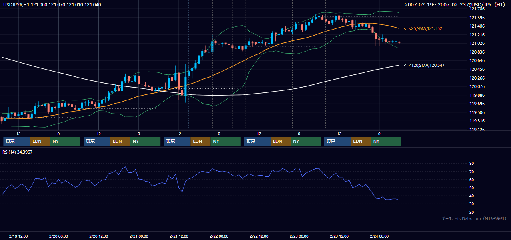Click the leftmost 東京 session block
Viewport: 511px width, 240px height.
pos(17,141)
